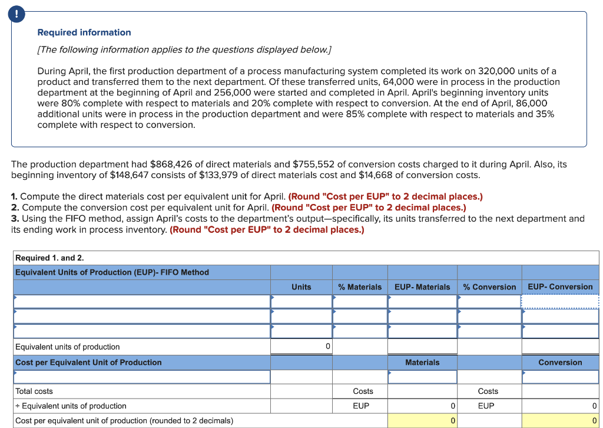Click the yellow Materials cost per equivalent unit cell
This screenshot has height=428, width=603.
pyautogui.click(x=422, y=420)
